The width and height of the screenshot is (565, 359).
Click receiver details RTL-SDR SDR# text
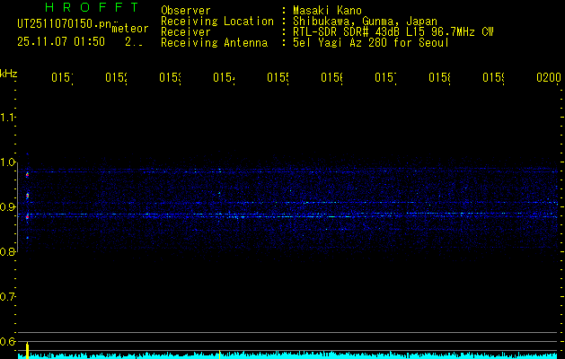click(331, 32)
